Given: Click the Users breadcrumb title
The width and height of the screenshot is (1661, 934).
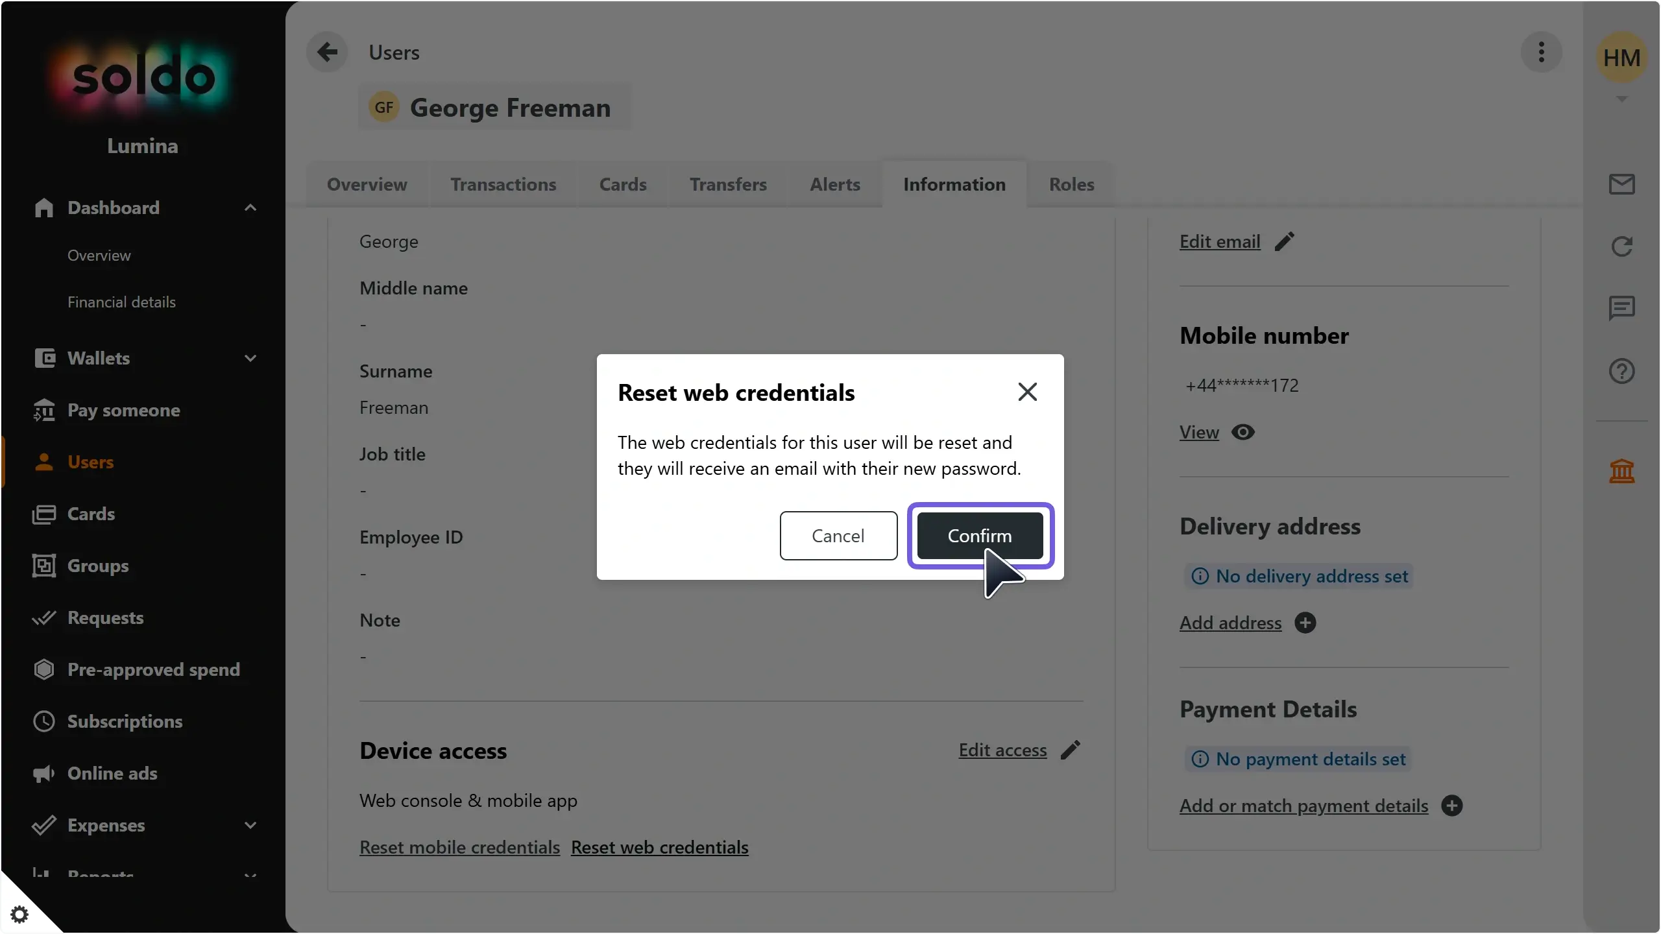Looking at the screenshot, I should tap(394, 53).
